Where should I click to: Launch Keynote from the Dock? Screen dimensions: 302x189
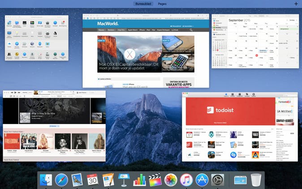(x=124, y=180)
